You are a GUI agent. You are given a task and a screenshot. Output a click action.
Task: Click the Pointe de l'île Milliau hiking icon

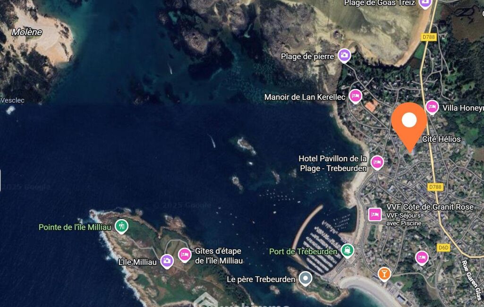122,226
